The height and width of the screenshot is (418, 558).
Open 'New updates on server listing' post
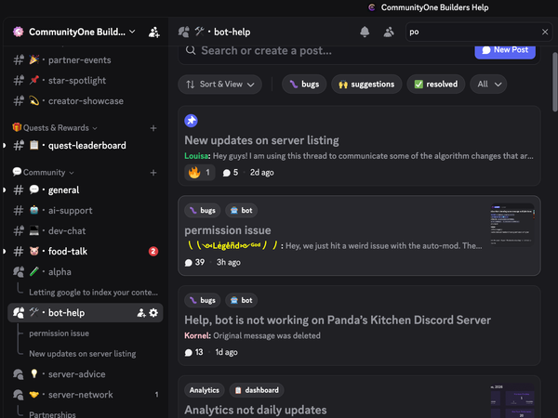click(261, 140)
